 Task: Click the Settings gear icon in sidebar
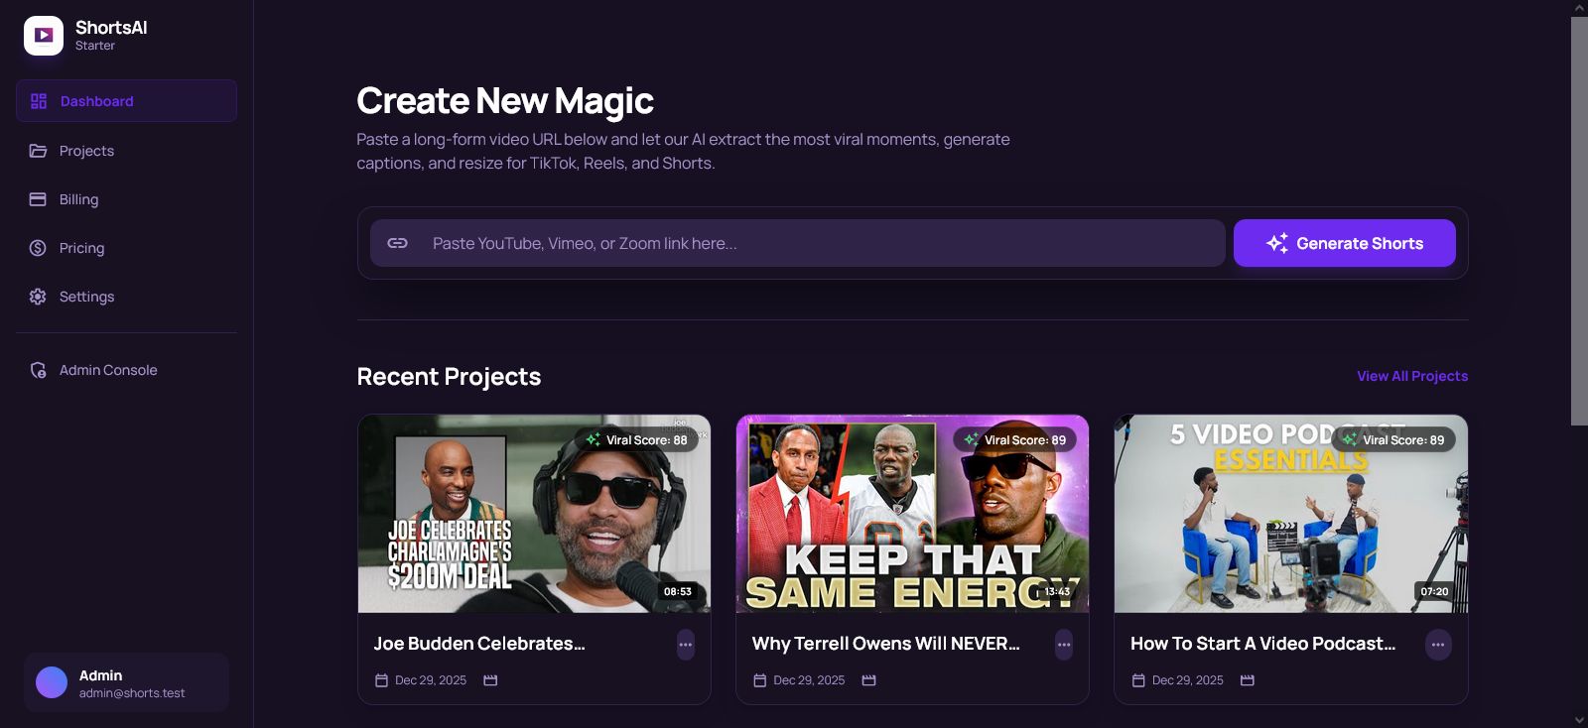[x=38, y=297]
